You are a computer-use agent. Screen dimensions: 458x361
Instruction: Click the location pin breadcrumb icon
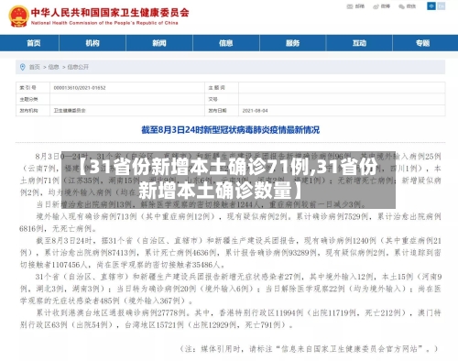pos(22,67)
